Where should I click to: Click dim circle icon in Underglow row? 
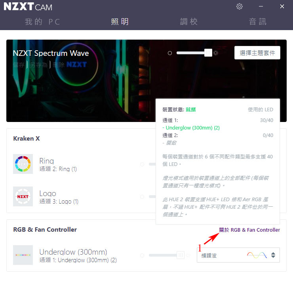(x=142, y=255)
